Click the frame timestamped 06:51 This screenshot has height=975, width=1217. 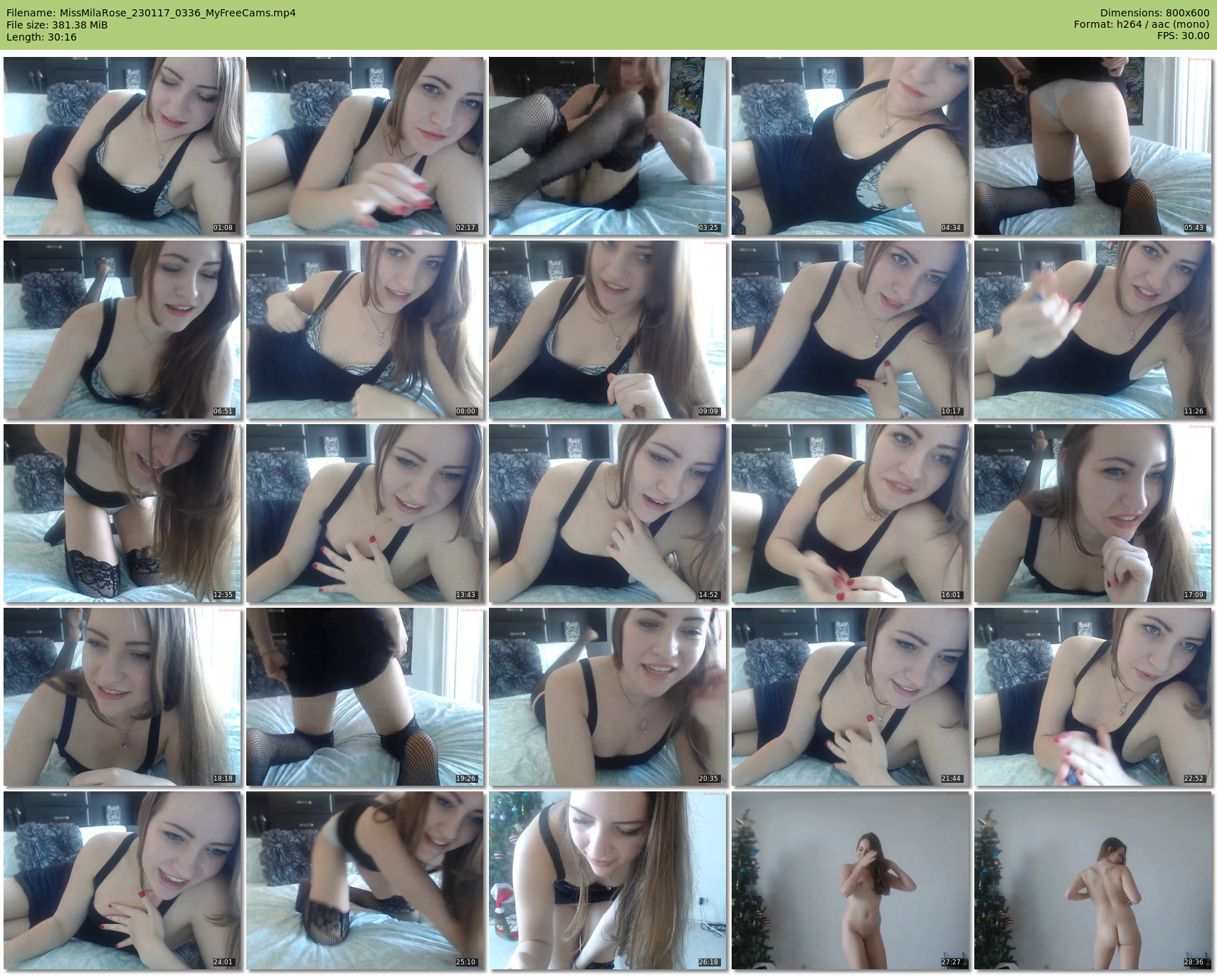tap(122, 330)
